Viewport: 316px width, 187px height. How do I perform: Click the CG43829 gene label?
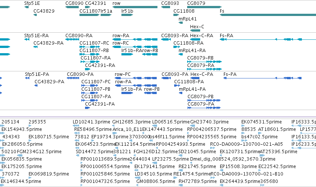[x=44, y=11]
